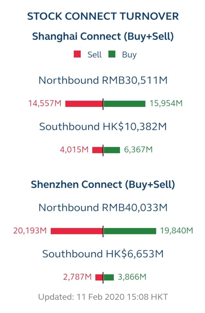Click the Stock Connect Turnover title
Image resolution: width=205 pixels, height=313 pixels.
103,16
